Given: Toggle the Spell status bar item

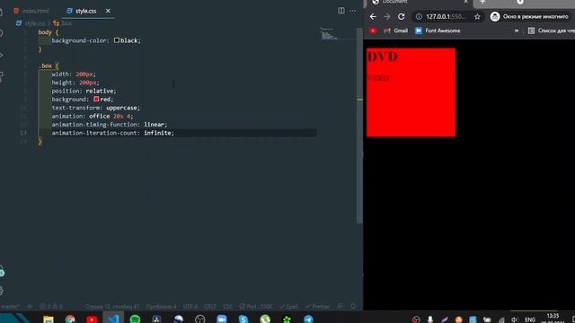Looking at the screenshot, I should [x=289, y=306].
